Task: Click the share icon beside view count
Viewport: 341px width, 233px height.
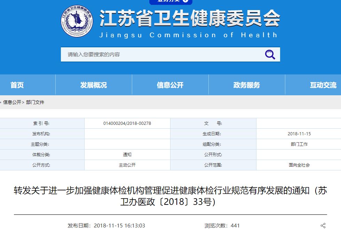Action: pyautogui.click(x=323, y=226)
